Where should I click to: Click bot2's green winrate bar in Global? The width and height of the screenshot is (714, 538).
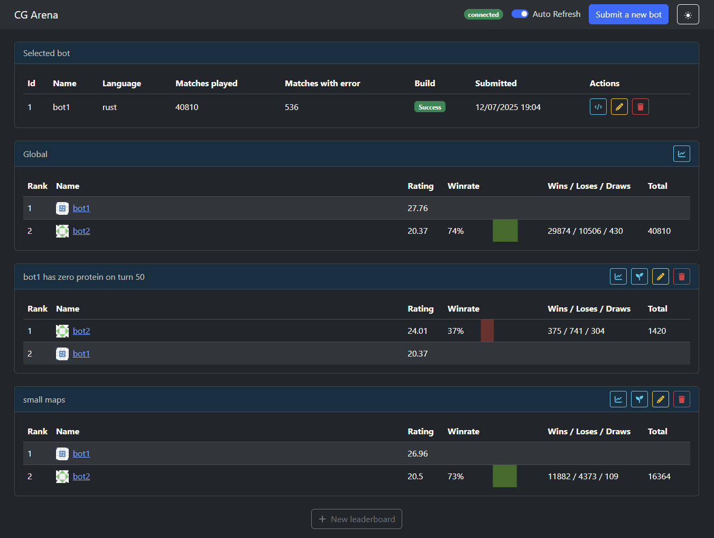click(x=505, y=231)
